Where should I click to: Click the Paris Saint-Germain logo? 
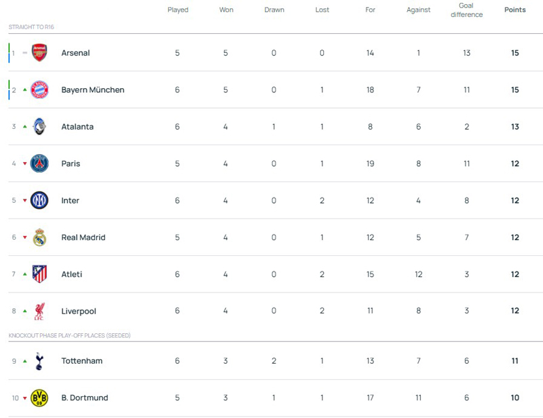[x=39, y=164]
